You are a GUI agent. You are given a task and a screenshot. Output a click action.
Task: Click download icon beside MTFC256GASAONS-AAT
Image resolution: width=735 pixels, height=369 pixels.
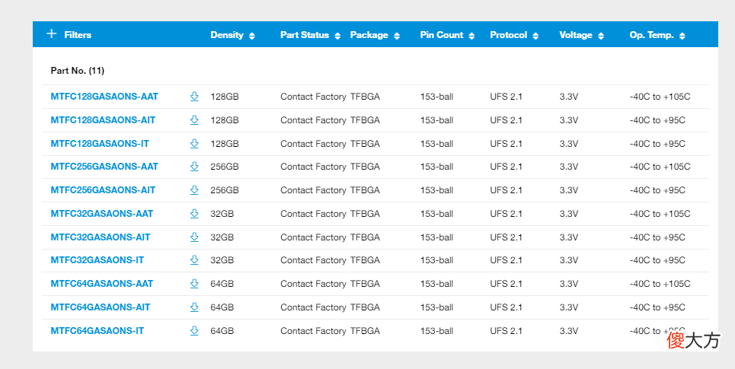pos(194,166)
